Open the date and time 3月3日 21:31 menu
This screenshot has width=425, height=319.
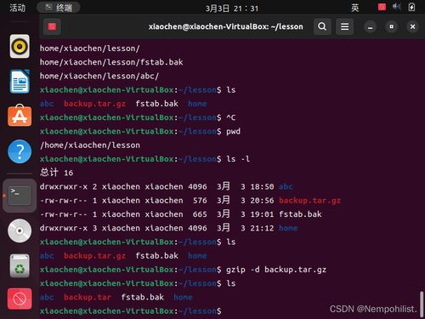[x=232, y=9]
